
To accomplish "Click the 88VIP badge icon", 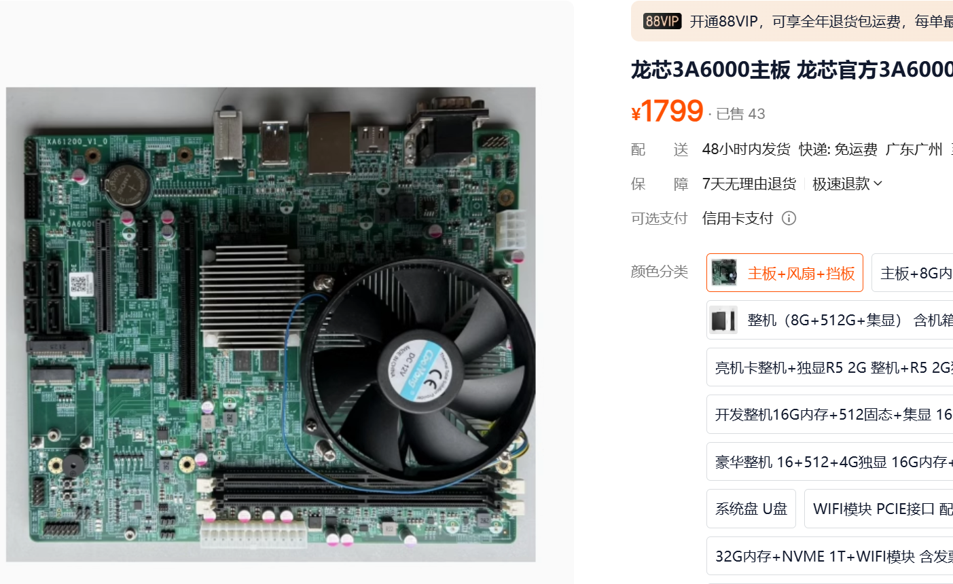I will coord(662,21).
